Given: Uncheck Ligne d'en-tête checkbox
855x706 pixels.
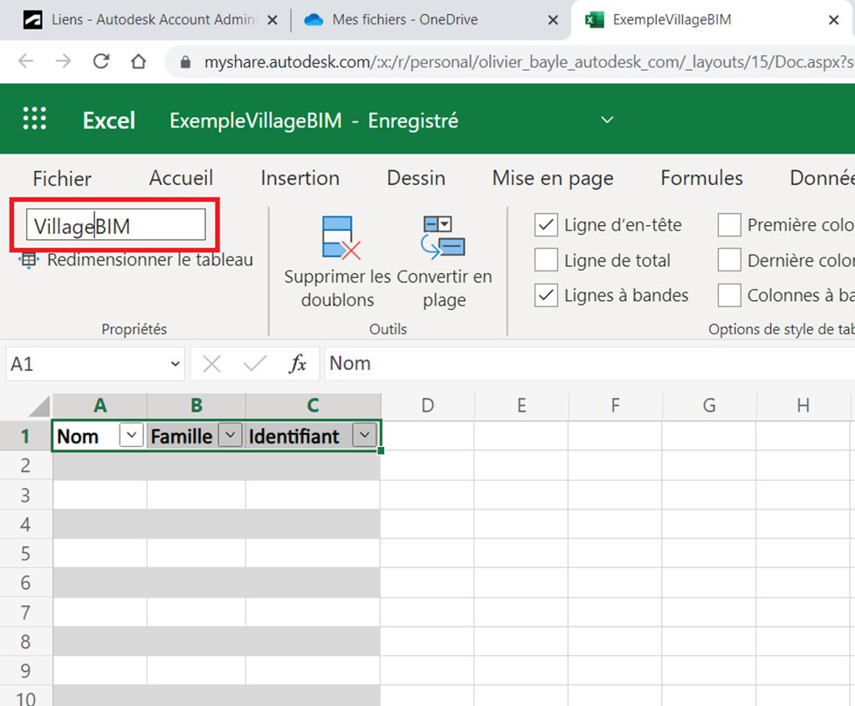Looking at the screenshot, I should coord(546,225).
